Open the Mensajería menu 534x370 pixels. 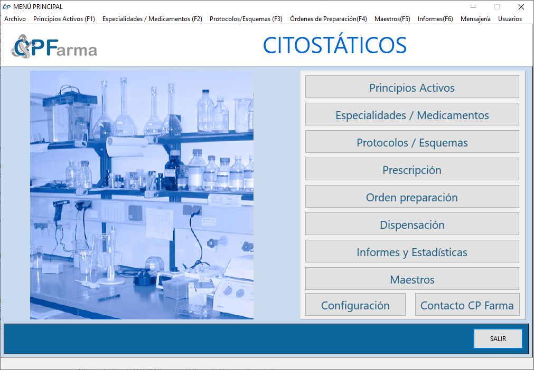point(475,19)
